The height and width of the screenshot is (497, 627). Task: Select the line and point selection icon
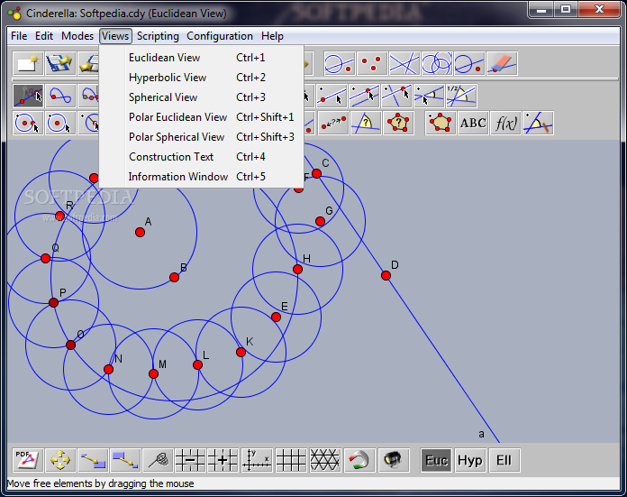339,64
